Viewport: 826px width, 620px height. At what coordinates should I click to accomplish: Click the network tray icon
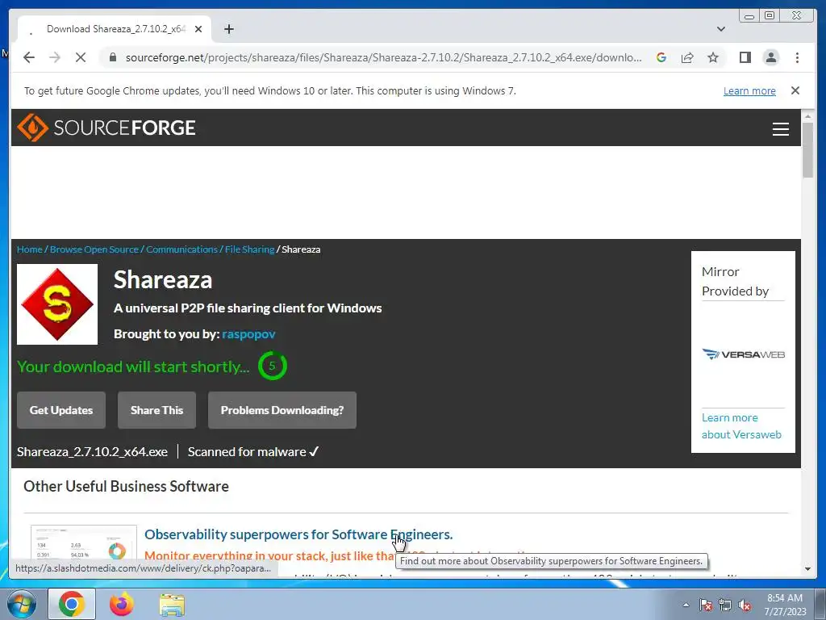coord(725,605)
